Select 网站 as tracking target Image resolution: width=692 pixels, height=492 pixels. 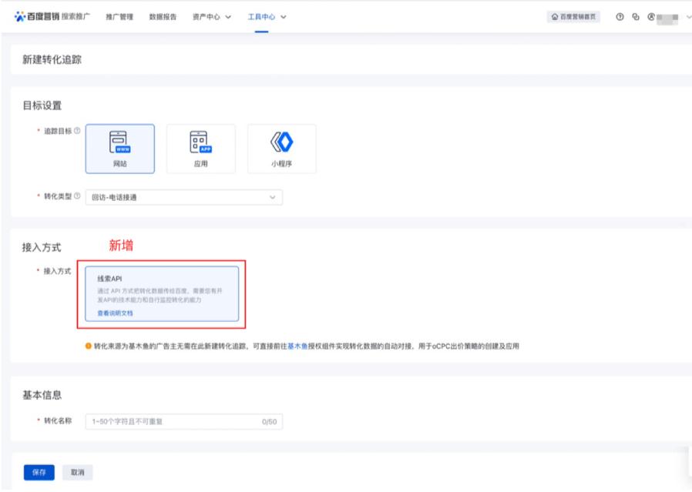(120, 149)
